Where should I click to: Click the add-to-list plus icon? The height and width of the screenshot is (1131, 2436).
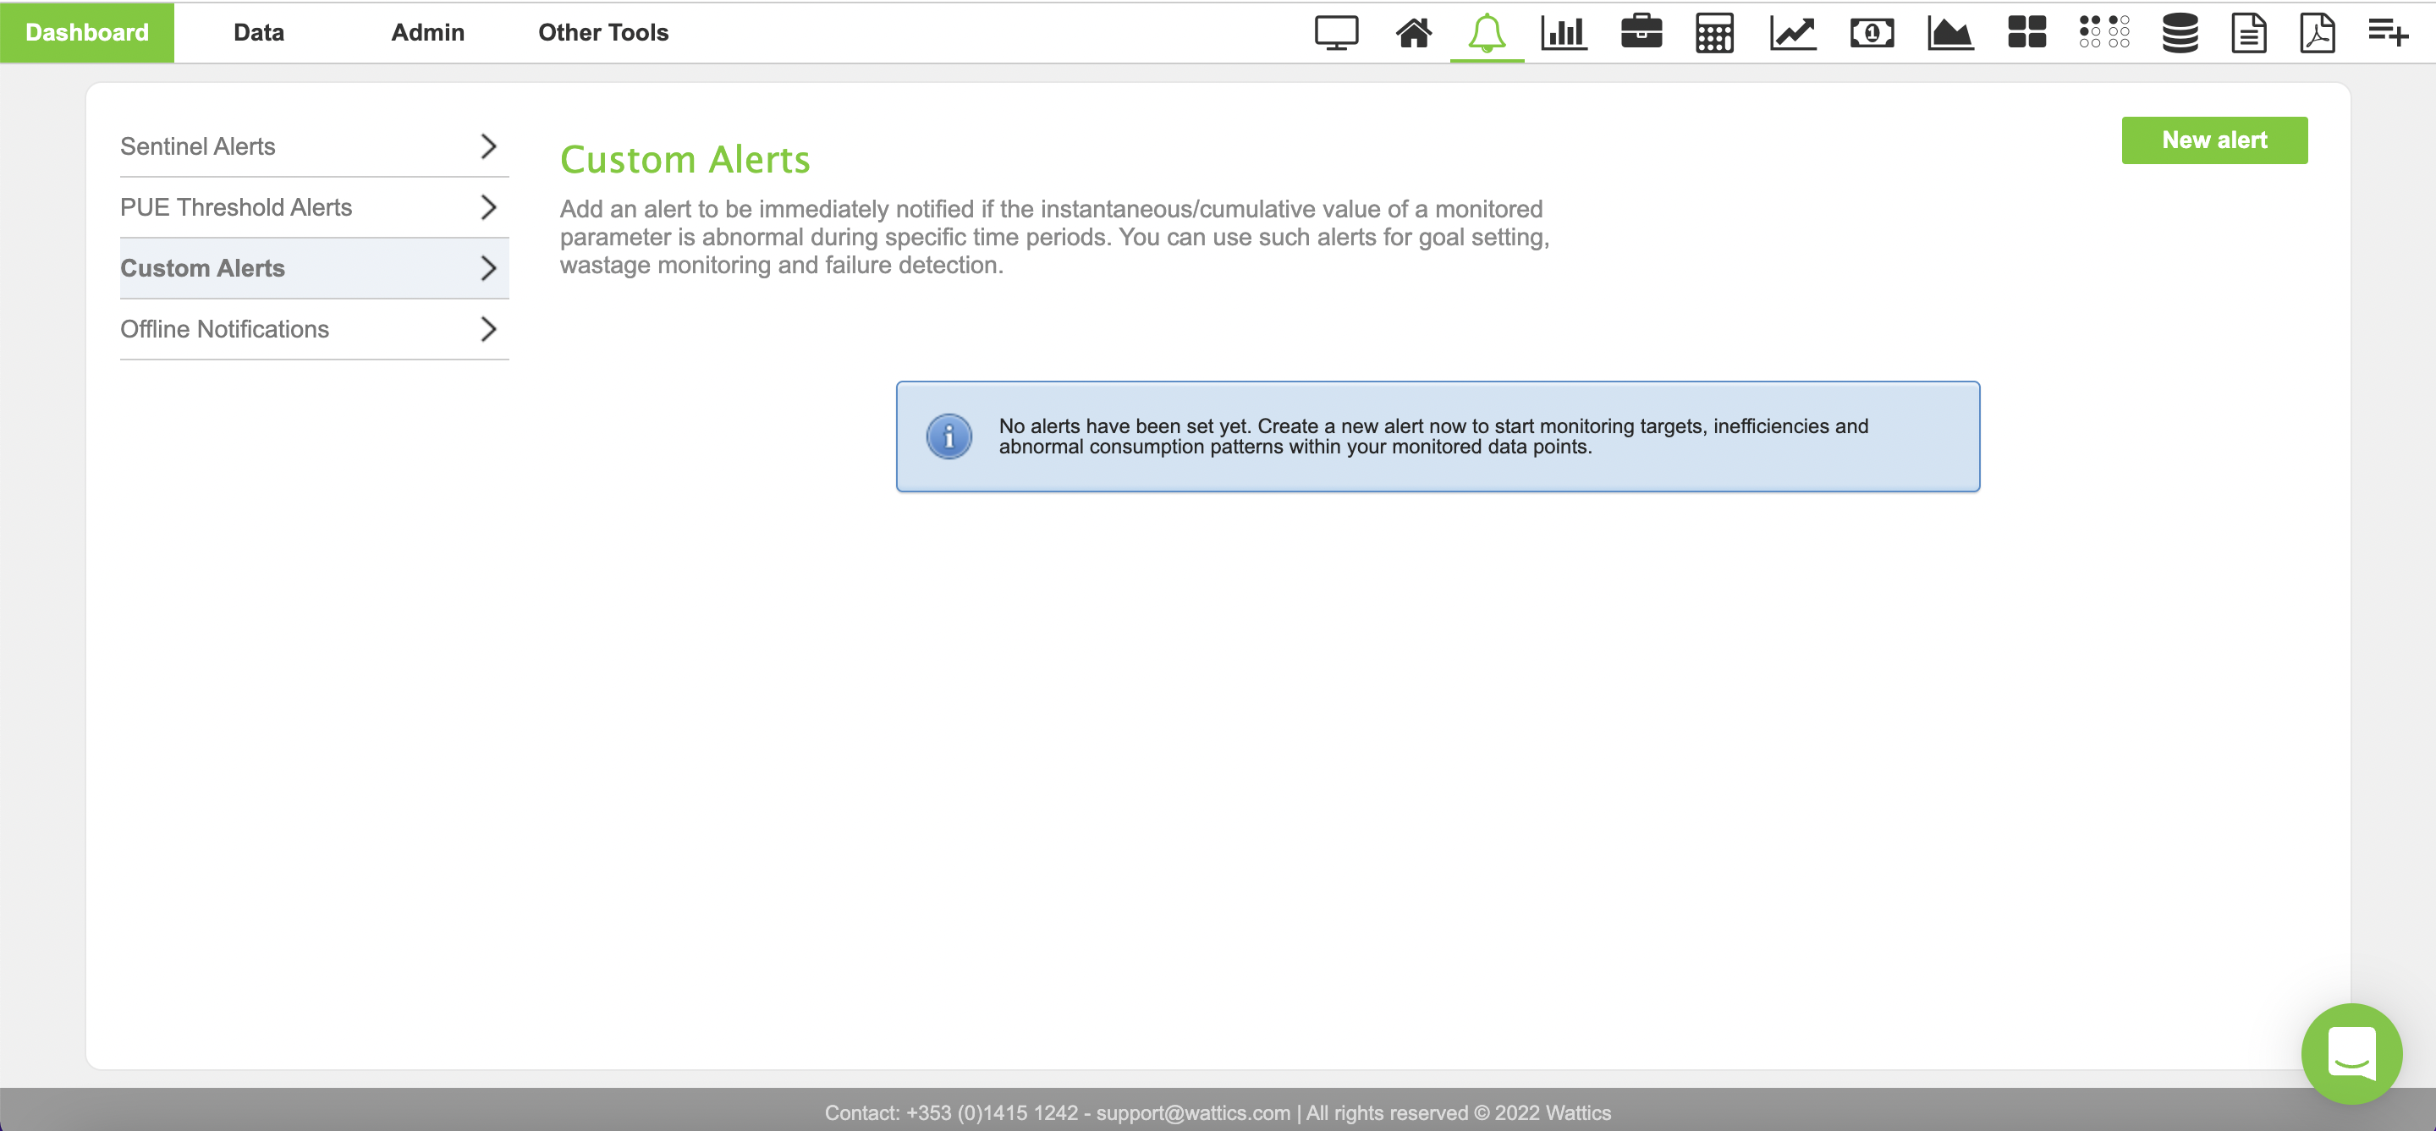click(x=2387, y=33)
